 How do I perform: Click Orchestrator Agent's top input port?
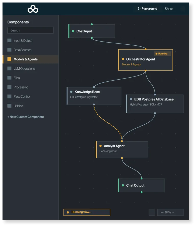tap(145, 49)
